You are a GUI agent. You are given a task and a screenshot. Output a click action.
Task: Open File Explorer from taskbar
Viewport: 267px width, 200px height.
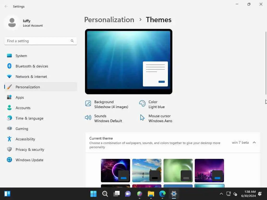(x=151, y=194)
